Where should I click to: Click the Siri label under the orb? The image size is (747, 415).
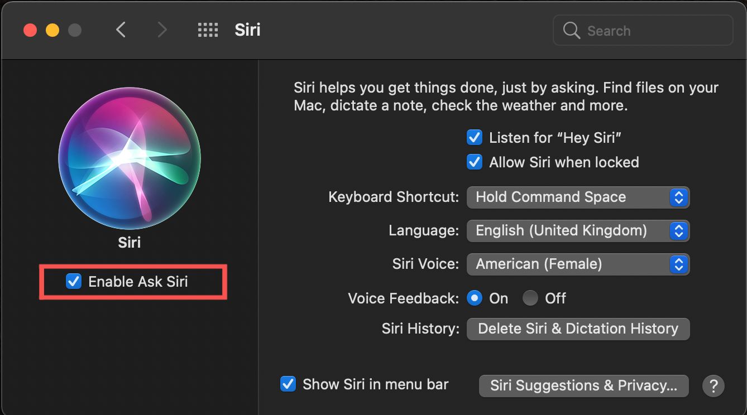130,243
